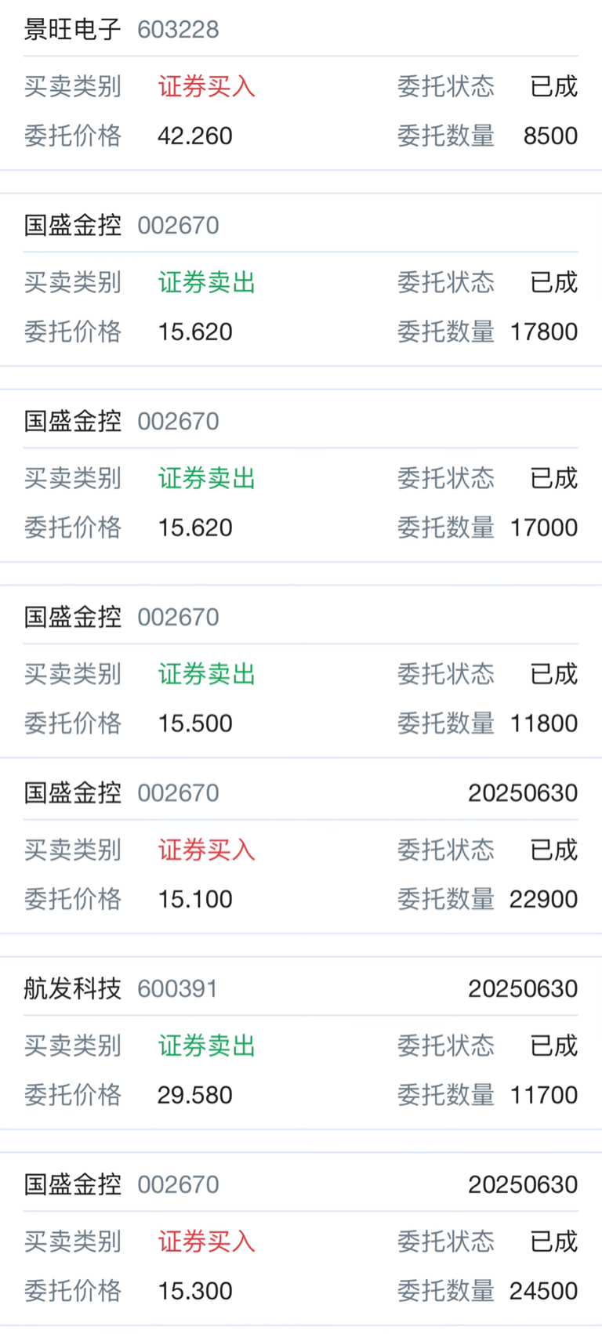
Task: Open the 景旺电子 stock entry
Action: click(72, 30)
